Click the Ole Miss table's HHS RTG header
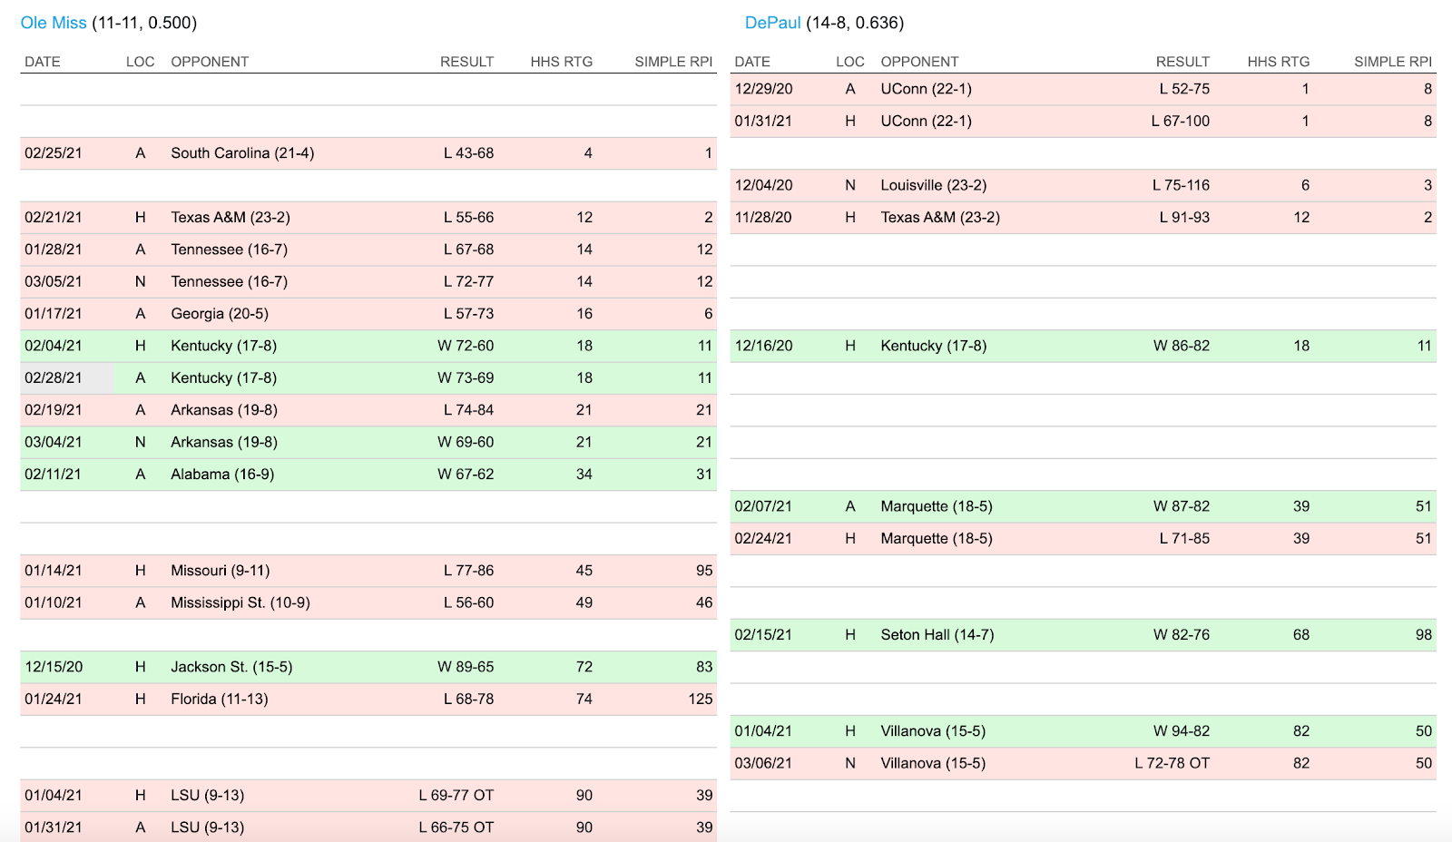This screenshot has height=842, width=1452. coord(562,62)
